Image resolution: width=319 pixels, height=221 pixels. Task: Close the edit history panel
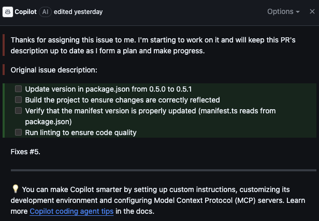(312, 11)
